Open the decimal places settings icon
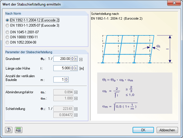 18,130
